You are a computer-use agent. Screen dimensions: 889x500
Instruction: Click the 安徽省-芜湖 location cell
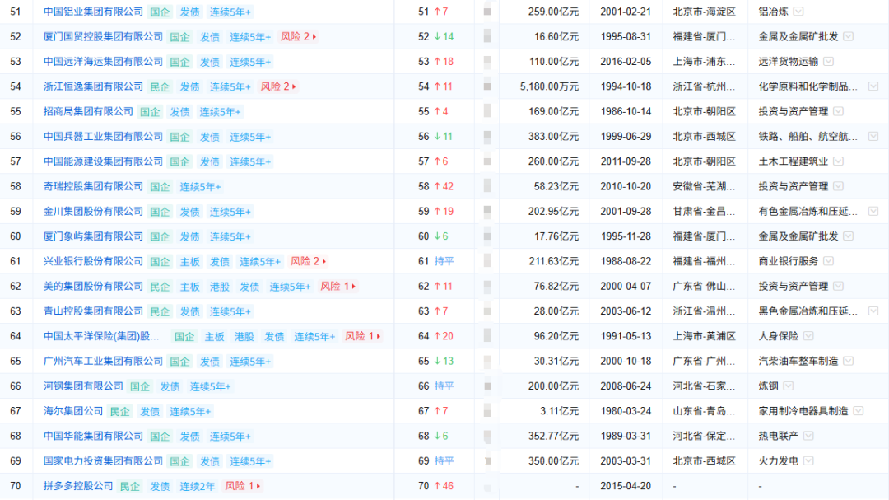704,186
